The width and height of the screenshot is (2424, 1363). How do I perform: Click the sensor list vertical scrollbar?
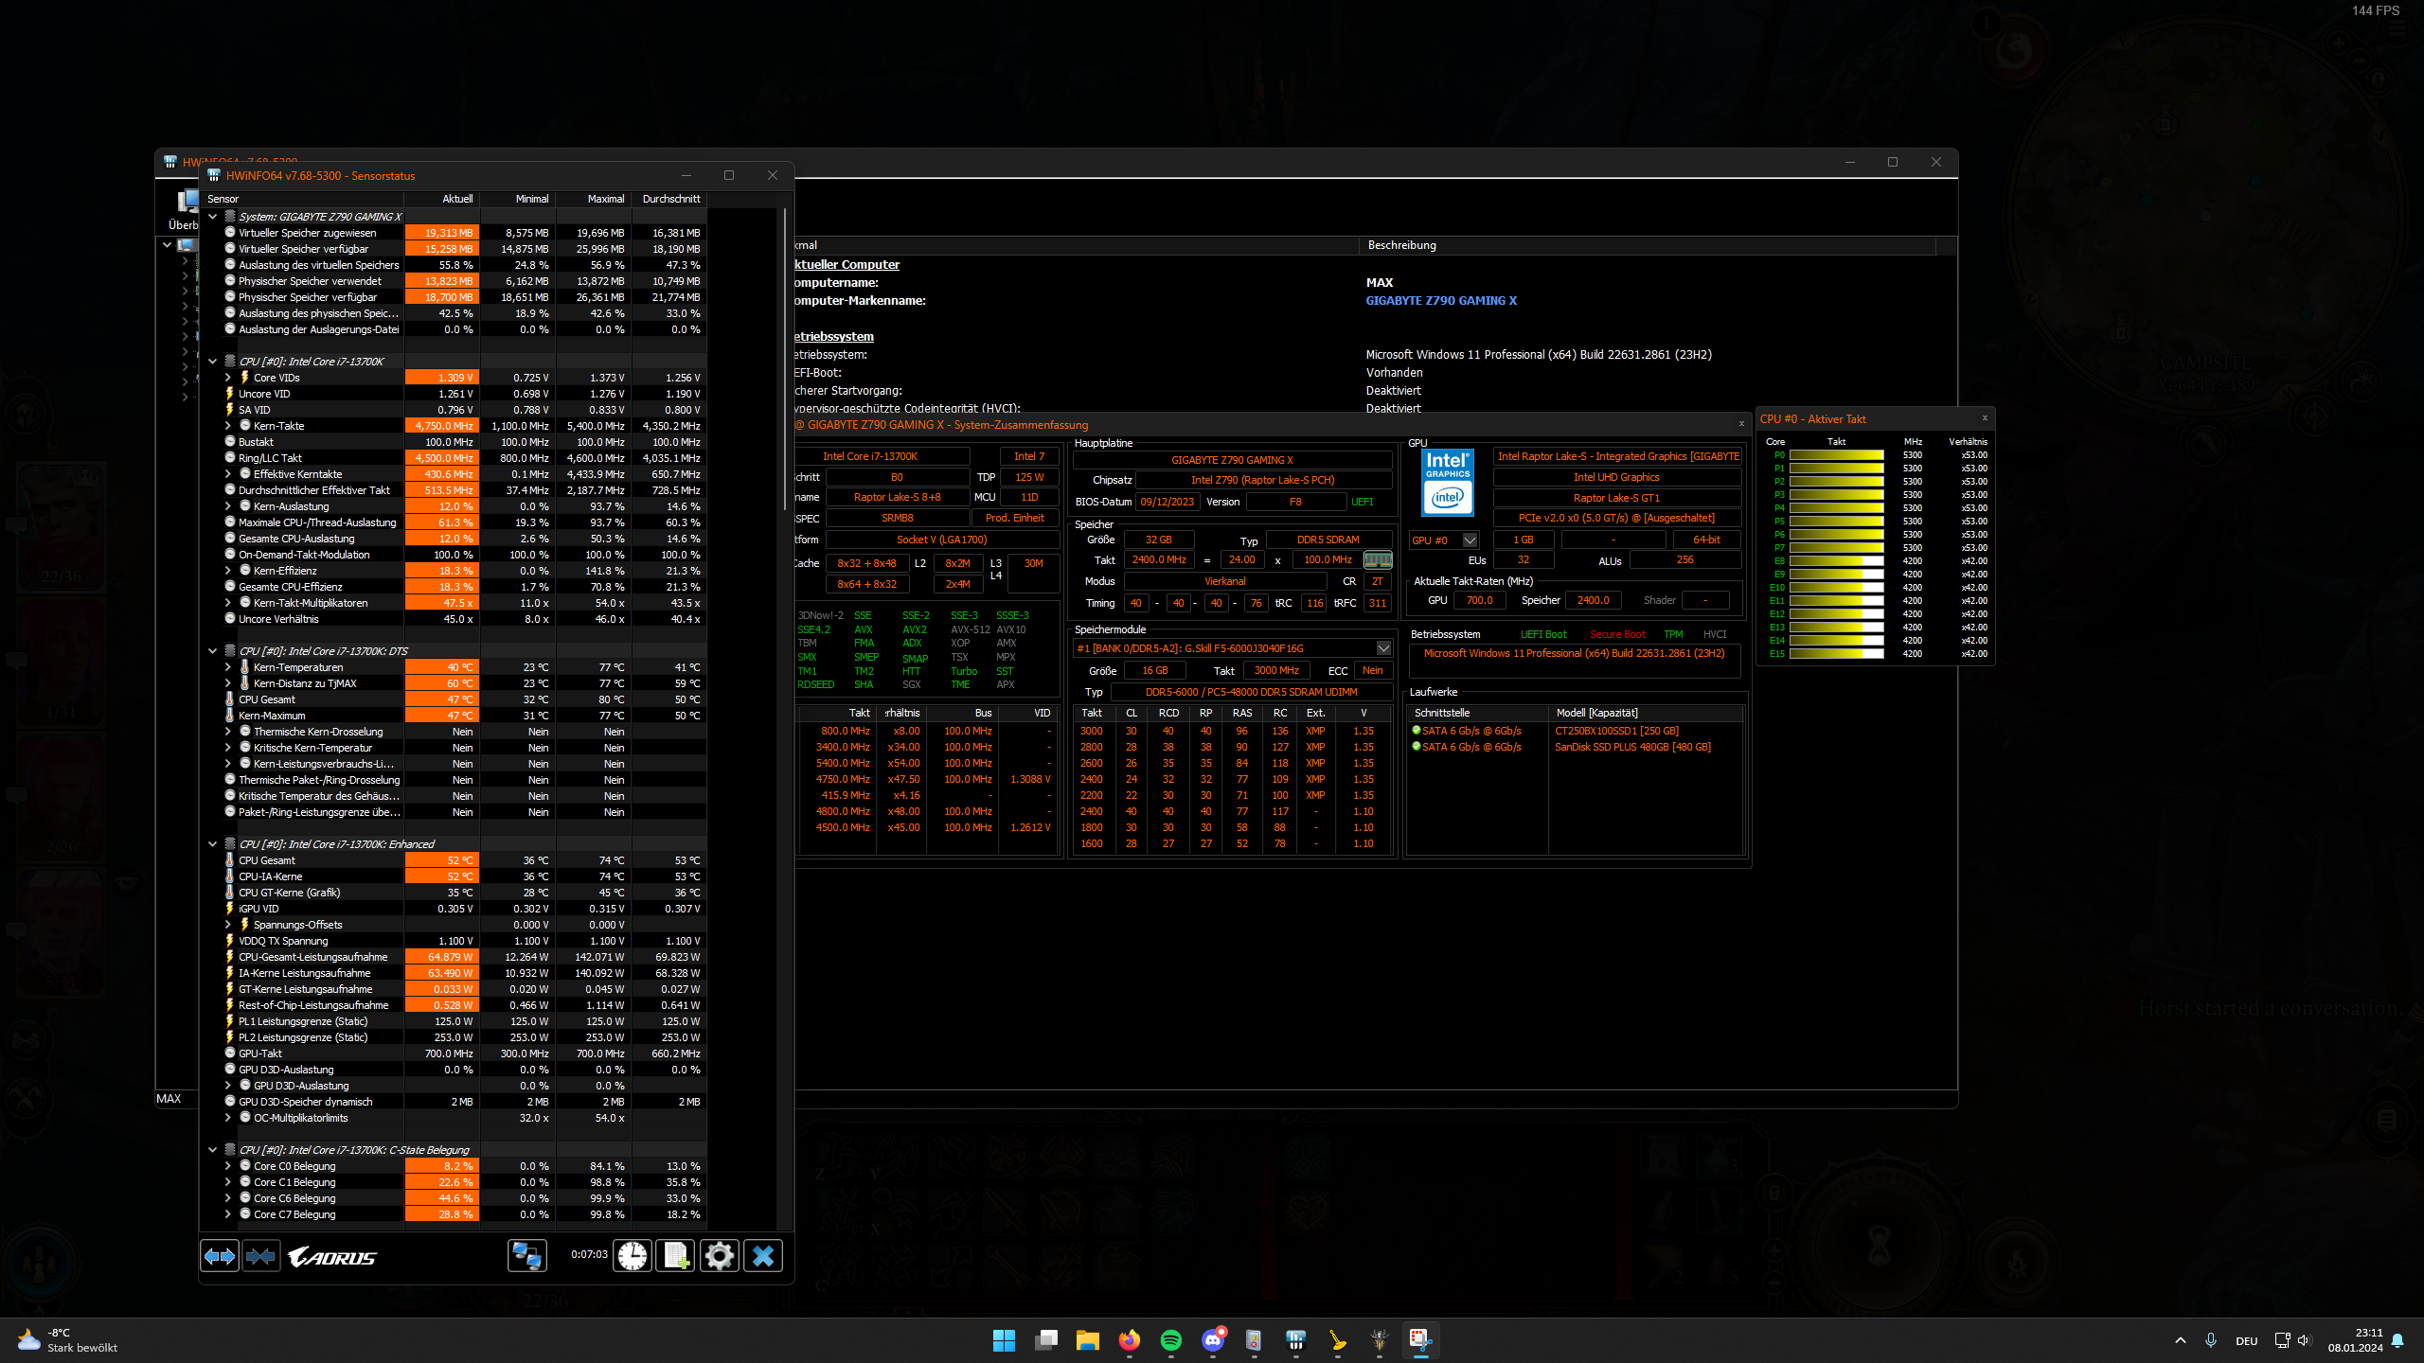[x=784, y=360]
